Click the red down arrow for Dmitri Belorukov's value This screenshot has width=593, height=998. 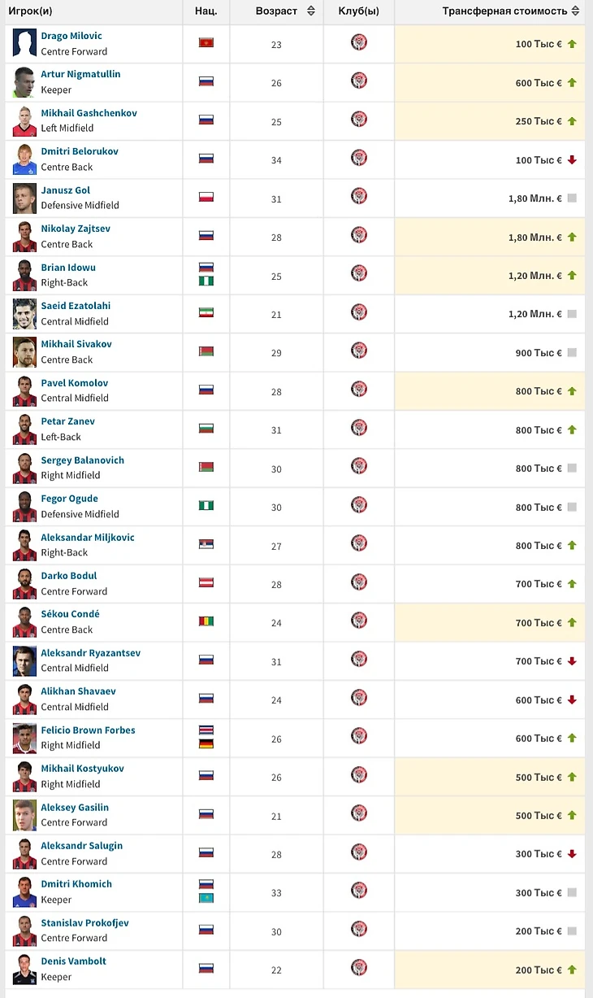[x=572, y=159]
